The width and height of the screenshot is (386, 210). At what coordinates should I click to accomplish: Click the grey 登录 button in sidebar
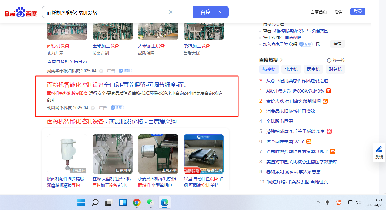[338, 44]
